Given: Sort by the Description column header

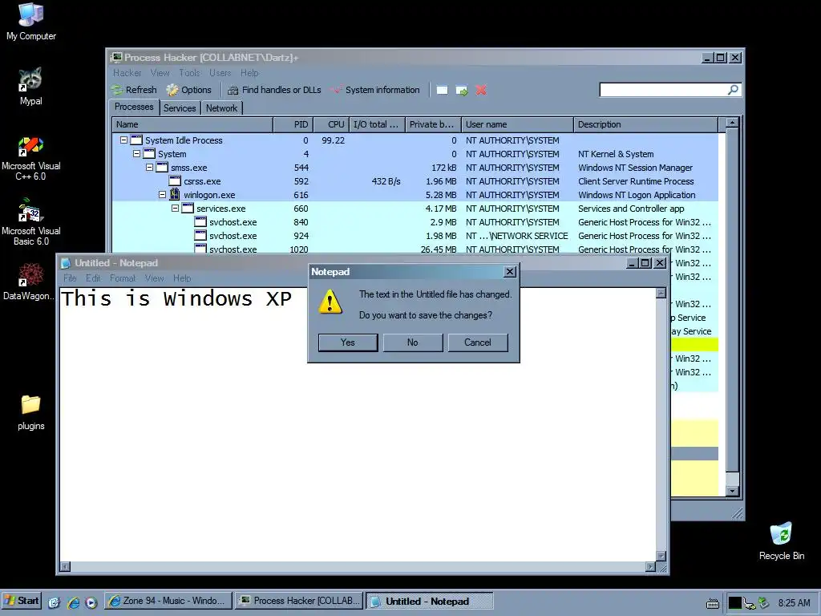Looking at the screenshot, I should click(x=646, y=124).
